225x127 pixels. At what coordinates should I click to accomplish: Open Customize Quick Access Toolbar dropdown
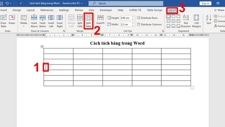[x=21, y=3]
